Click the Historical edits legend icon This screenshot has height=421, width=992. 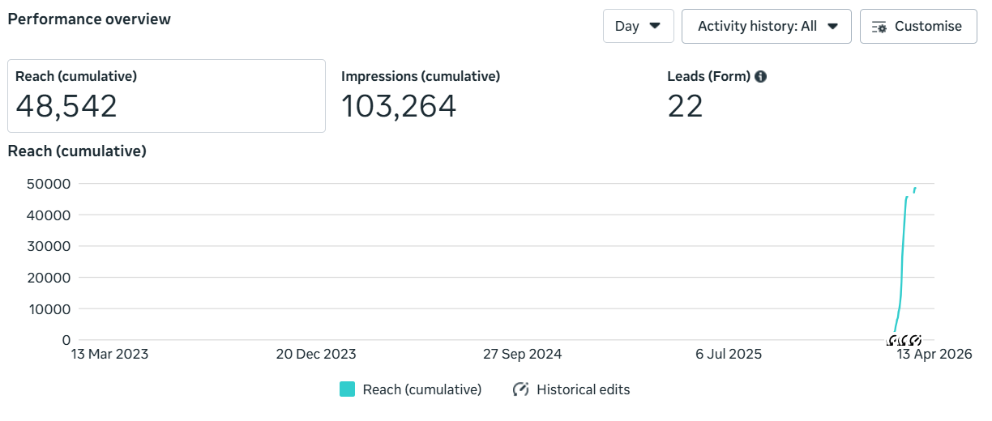click(521, 389)
